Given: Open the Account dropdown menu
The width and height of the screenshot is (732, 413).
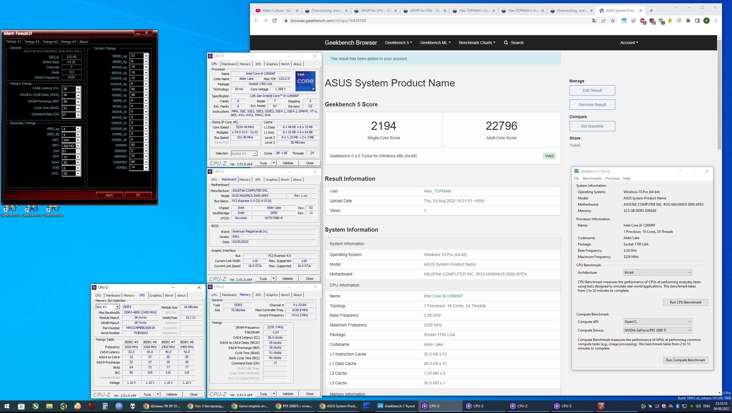Looking at the screenshot, I should [x=629, y=43].
